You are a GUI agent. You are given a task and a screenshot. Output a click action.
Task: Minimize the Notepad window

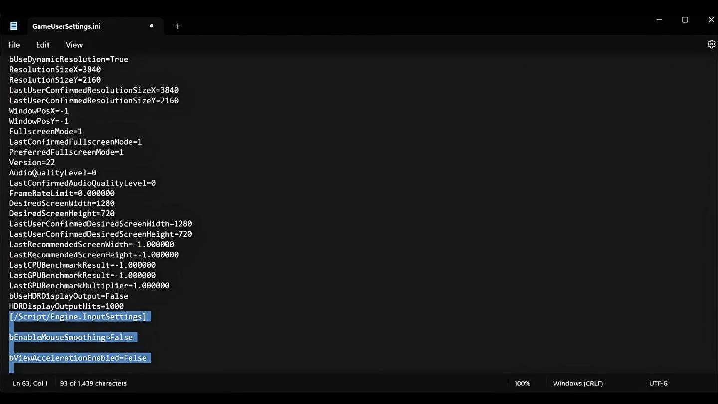point(659,20)
